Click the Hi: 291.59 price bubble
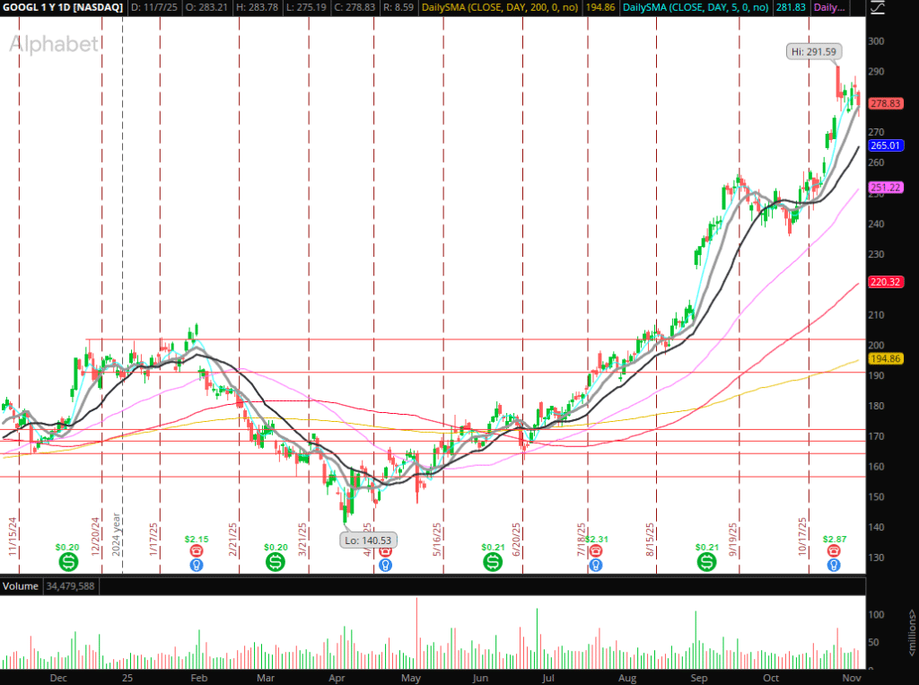The height and width of the screenshot is (685, 919). [x=814, y=52]
